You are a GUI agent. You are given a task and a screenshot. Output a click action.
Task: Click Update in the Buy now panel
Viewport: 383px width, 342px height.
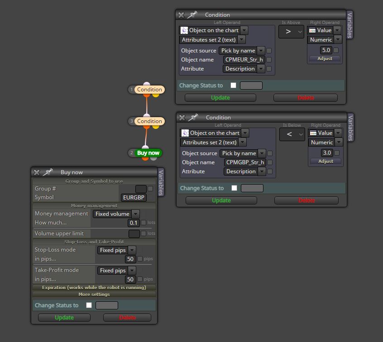(64, 318)
